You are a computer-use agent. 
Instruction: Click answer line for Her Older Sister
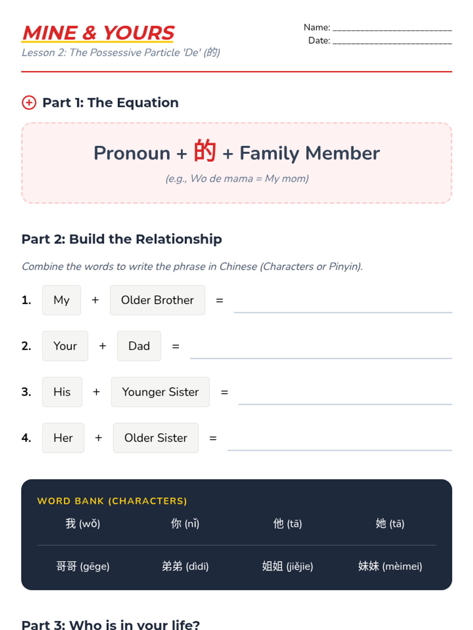(339, 444)
